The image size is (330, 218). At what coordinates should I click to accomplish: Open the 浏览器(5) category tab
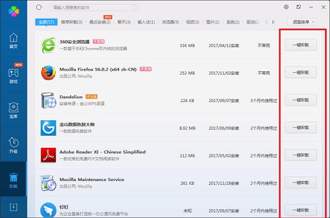tap(170, 22)
